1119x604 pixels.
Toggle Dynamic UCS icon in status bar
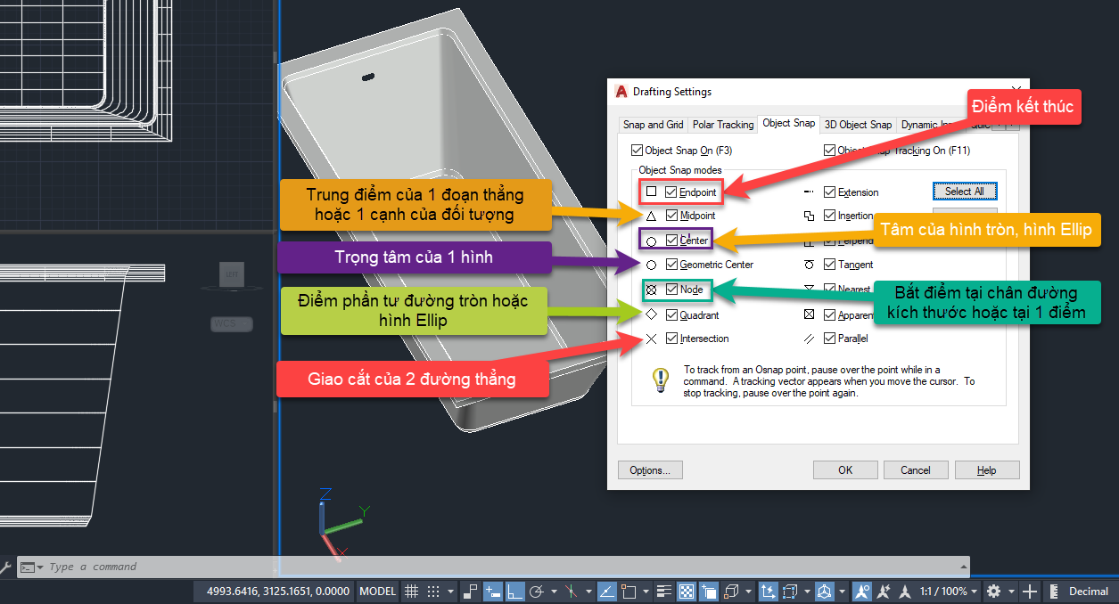click(767, 591)
